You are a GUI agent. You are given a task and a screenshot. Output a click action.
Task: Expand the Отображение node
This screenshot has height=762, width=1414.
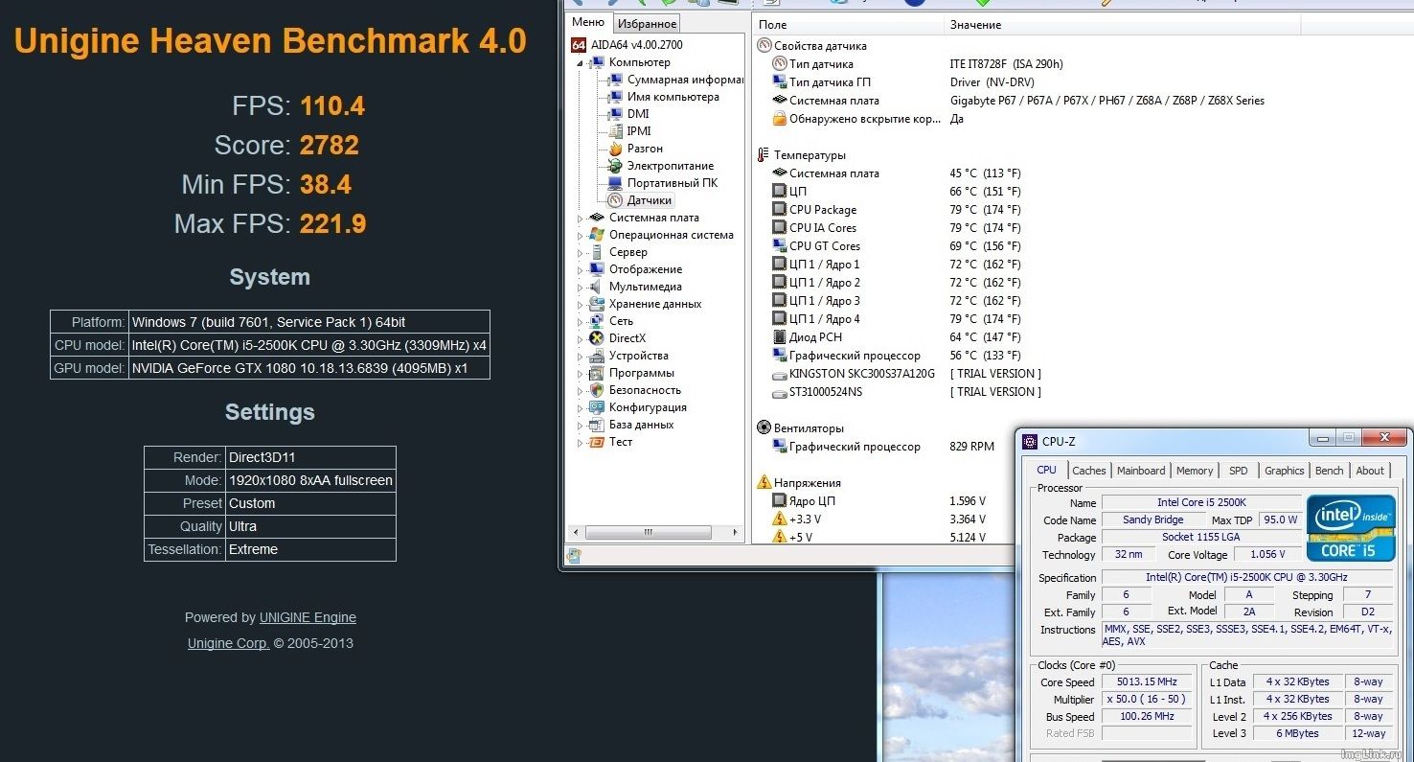581,270
